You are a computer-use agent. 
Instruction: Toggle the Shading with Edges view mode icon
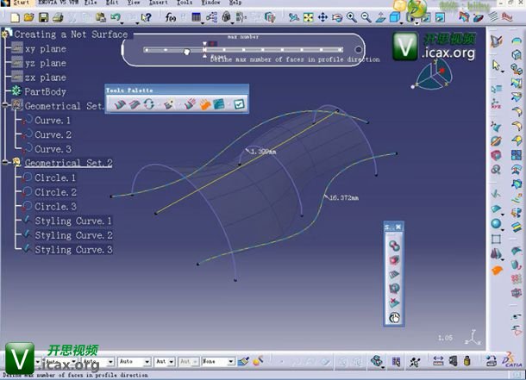tap(410, 17)
